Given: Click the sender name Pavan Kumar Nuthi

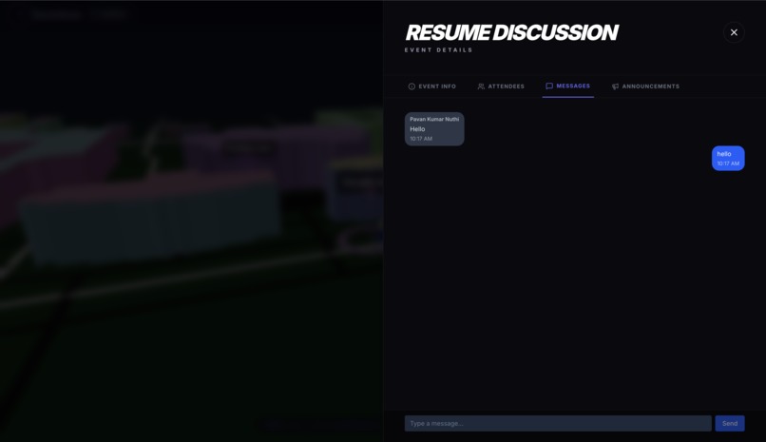Looking at the screenshot, I should point(434,119).
